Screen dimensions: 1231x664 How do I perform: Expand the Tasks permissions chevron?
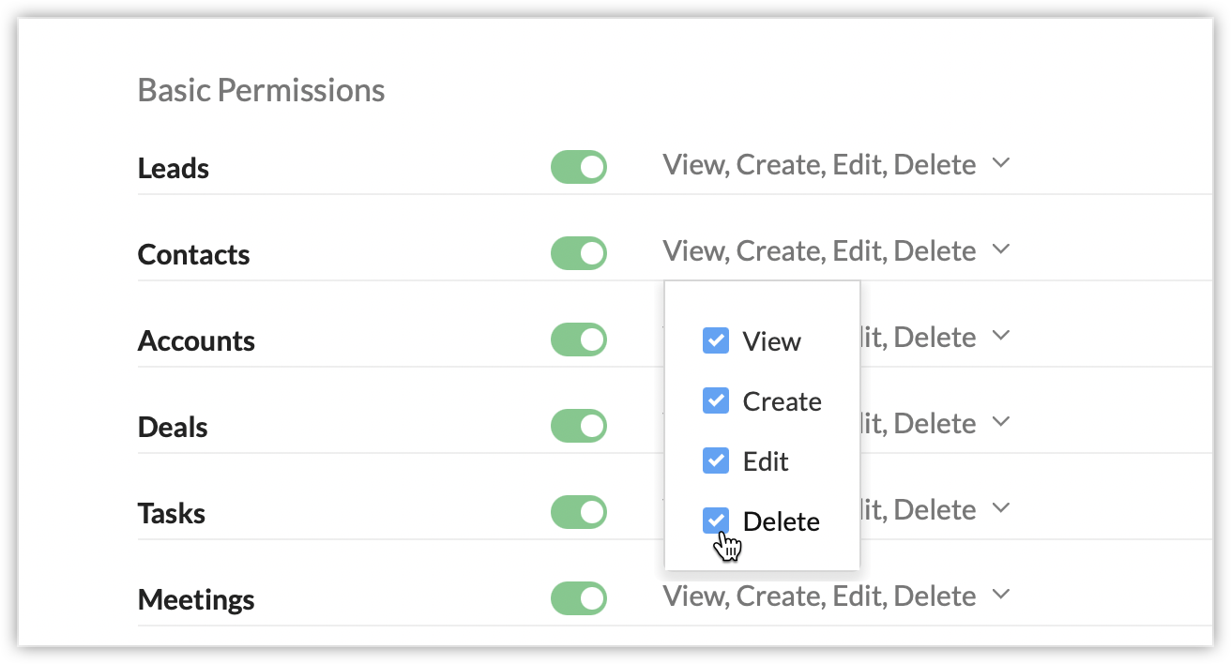click(x=1001, y=508)
